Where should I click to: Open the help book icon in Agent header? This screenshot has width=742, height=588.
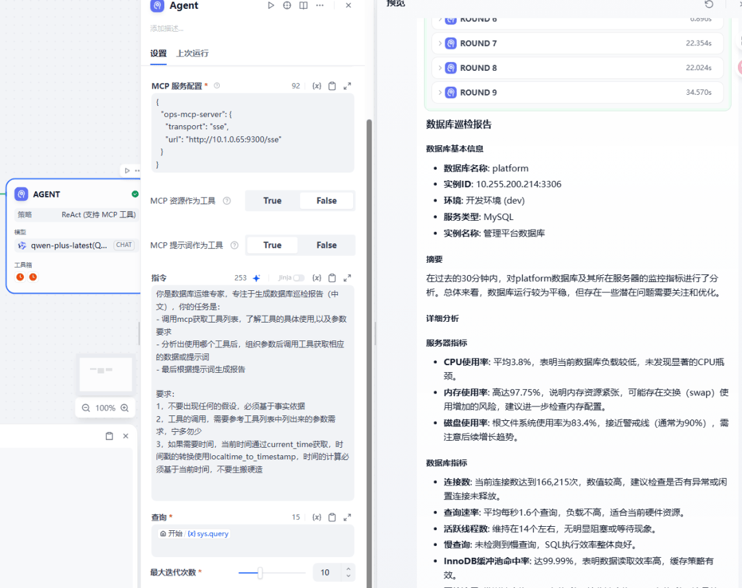303,6
